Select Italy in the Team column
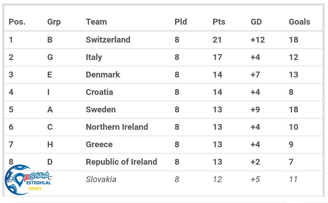This screenshot has height=203, width=328. click(x=94, y=57)
